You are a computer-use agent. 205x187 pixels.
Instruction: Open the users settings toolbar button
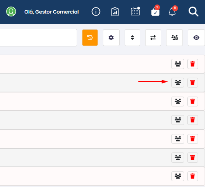click(174, 37)
